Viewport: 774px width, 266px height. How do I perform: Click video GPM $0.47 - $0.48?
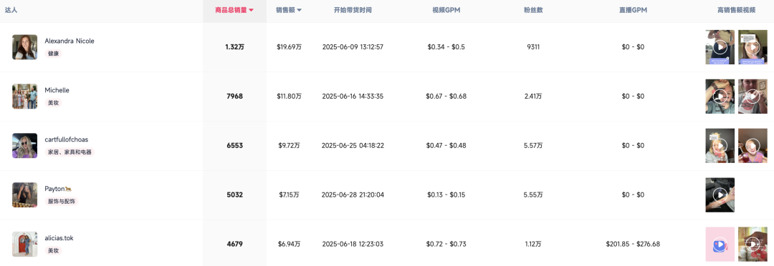pyautogui.click(x=446, y=145)
